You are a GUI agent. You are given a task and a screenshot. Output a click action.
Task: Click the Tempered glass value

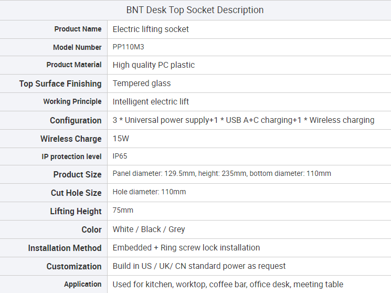click(142, 83)
